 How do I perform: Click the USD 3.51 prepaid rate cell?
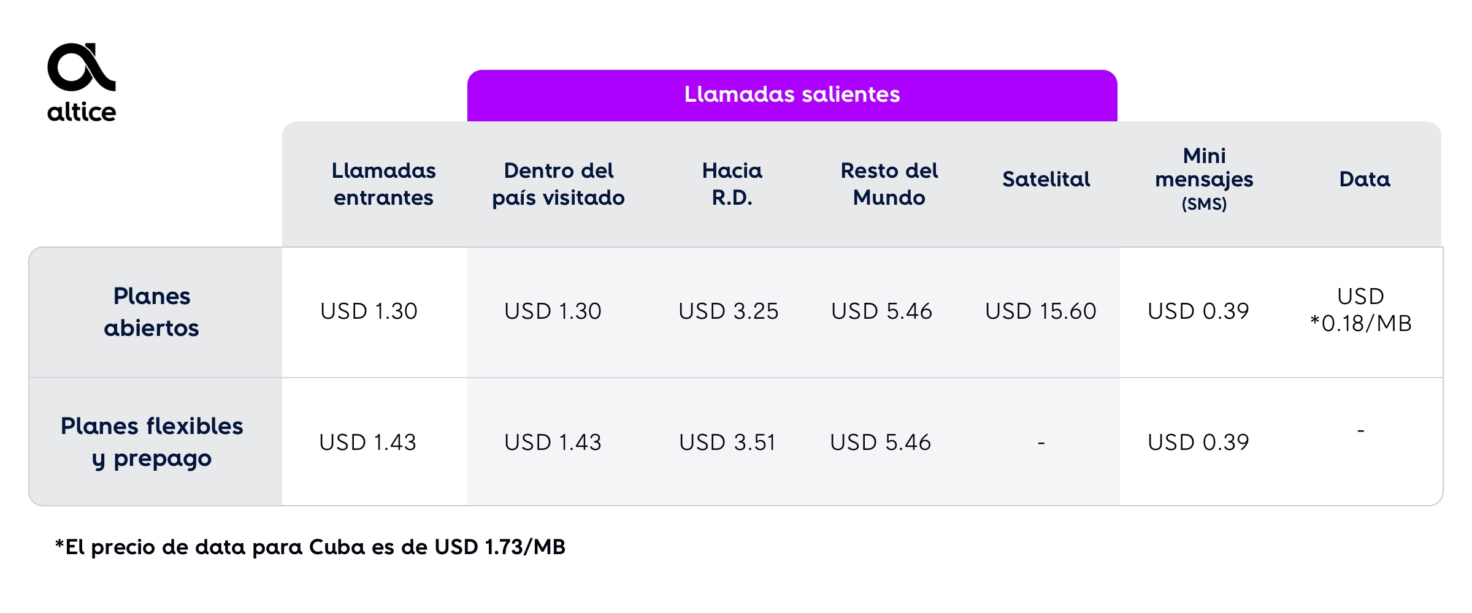(727, 443)
